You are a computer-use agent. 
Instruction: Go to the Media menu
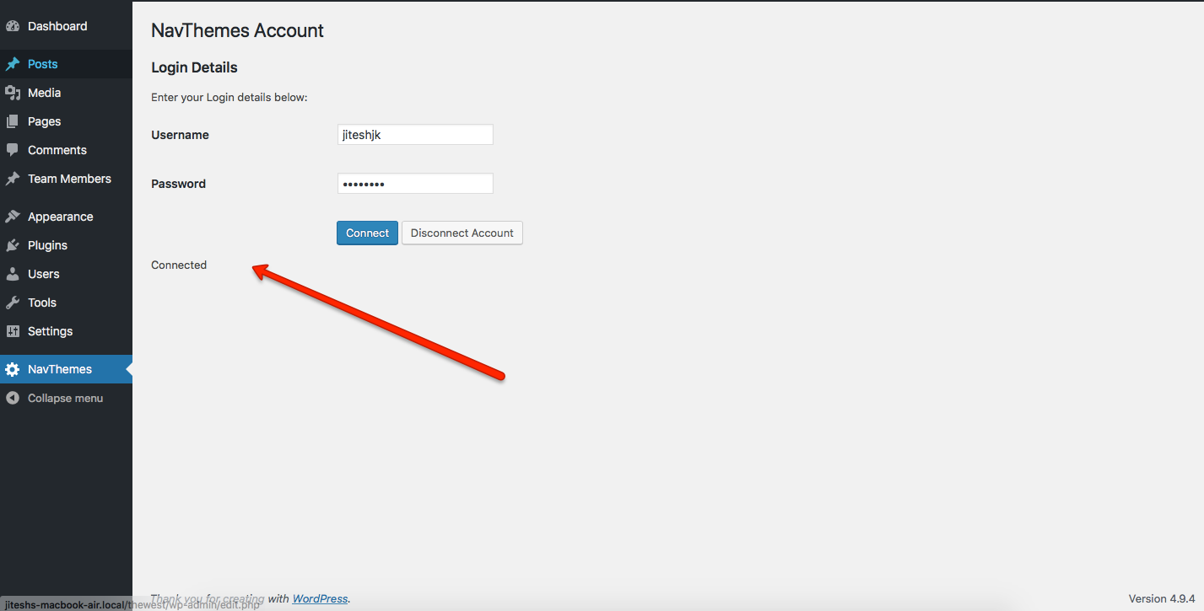point(66,93)
